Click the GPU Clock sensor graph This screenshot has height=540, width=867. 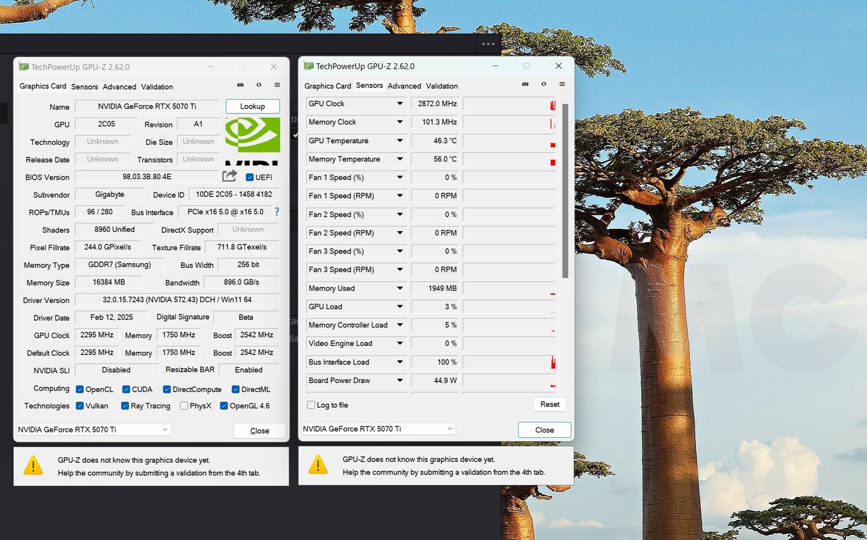point(509,104)
